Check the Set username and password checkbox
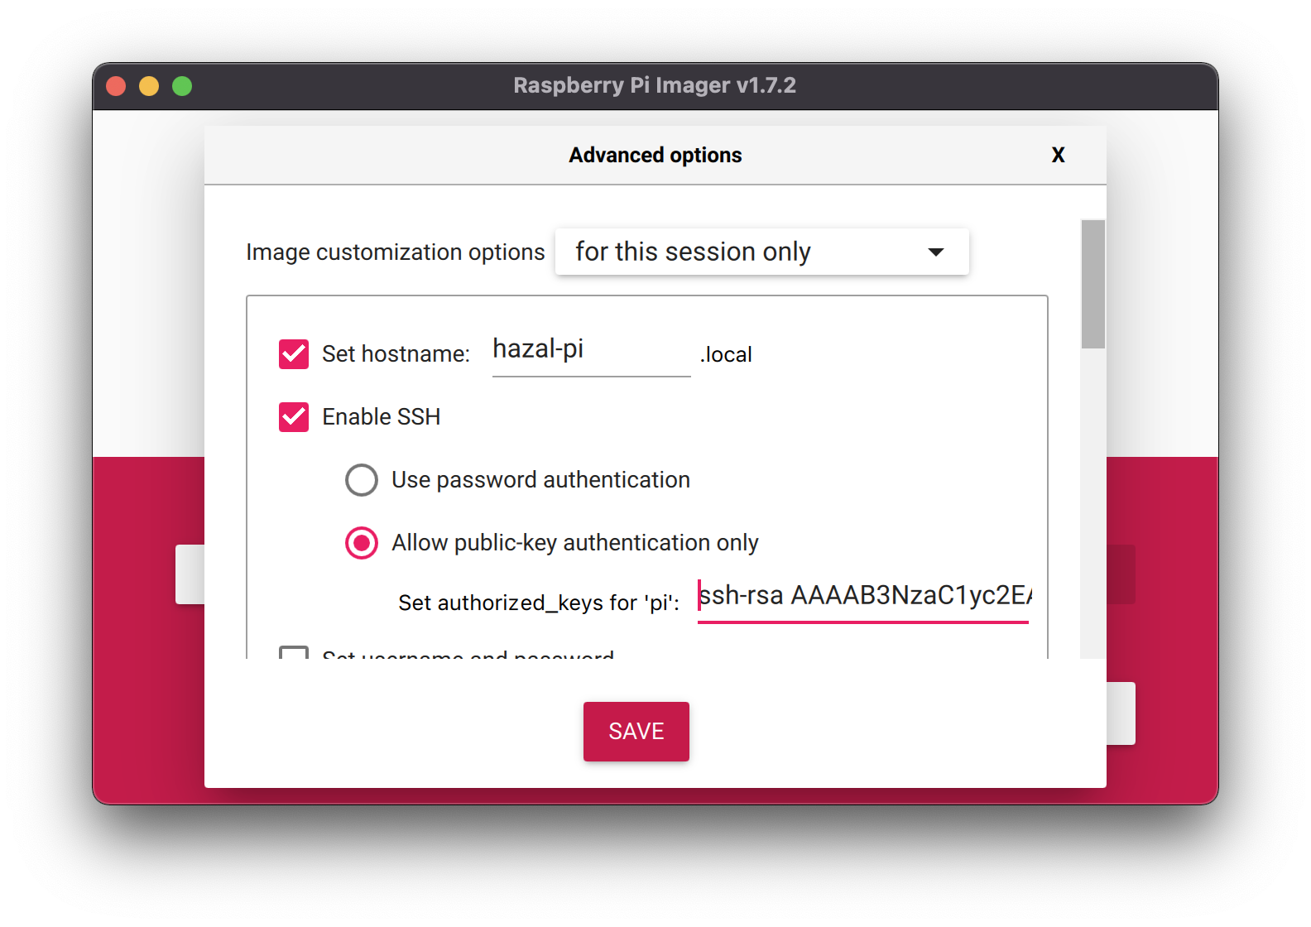1311x927 pixels. [x=294, y=653]
